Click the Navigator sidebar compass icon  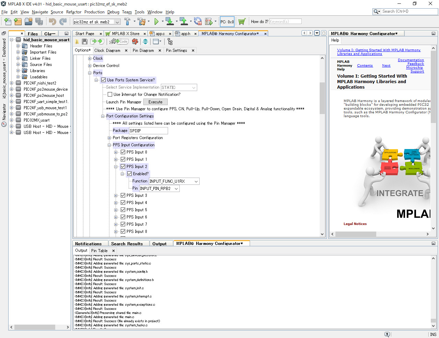(4, 124)
